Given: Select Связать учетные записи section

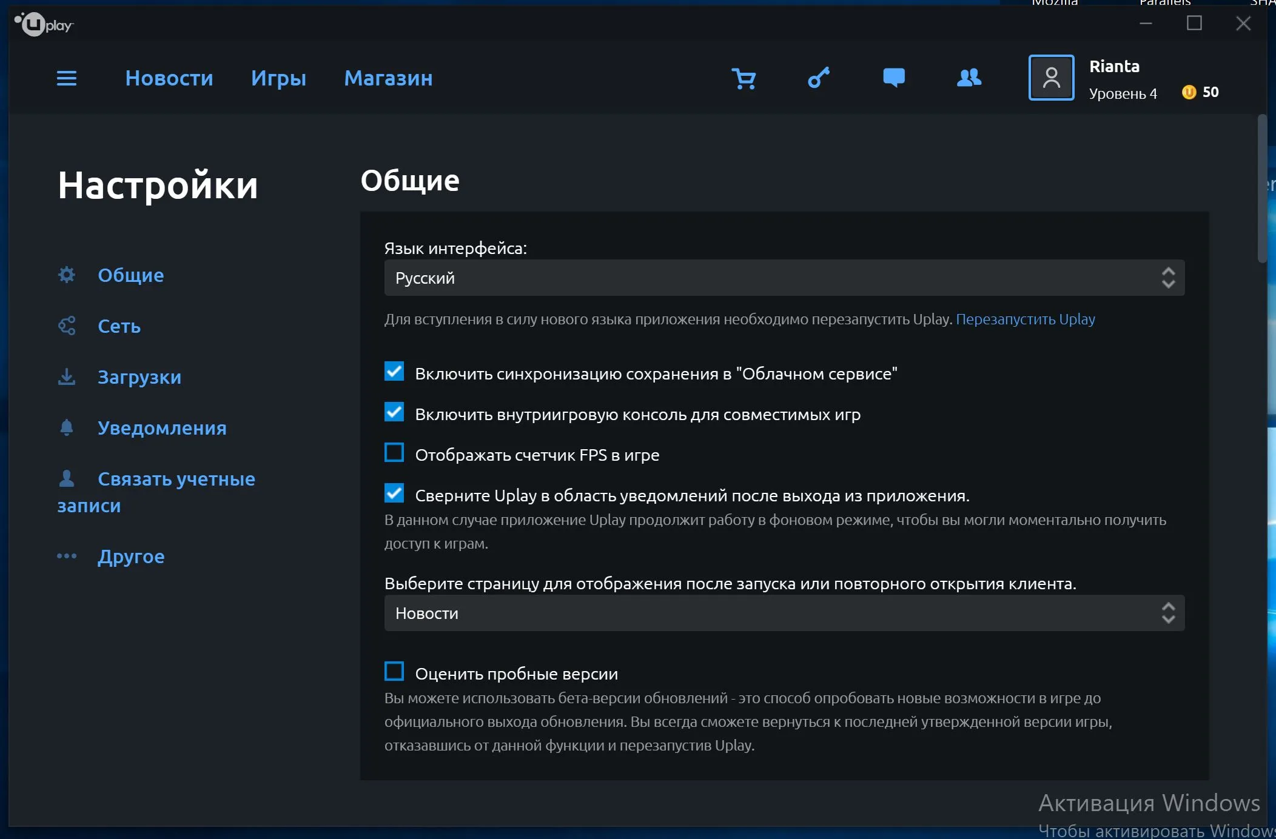Looking at the screenshot, I should (156, 492).
